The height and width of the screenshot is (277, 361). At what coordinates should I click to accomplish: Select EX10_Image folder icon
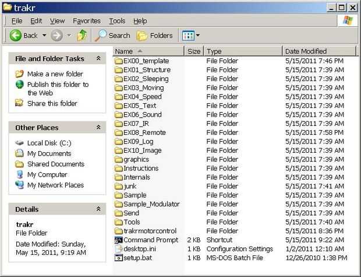[x=119, y=150]
